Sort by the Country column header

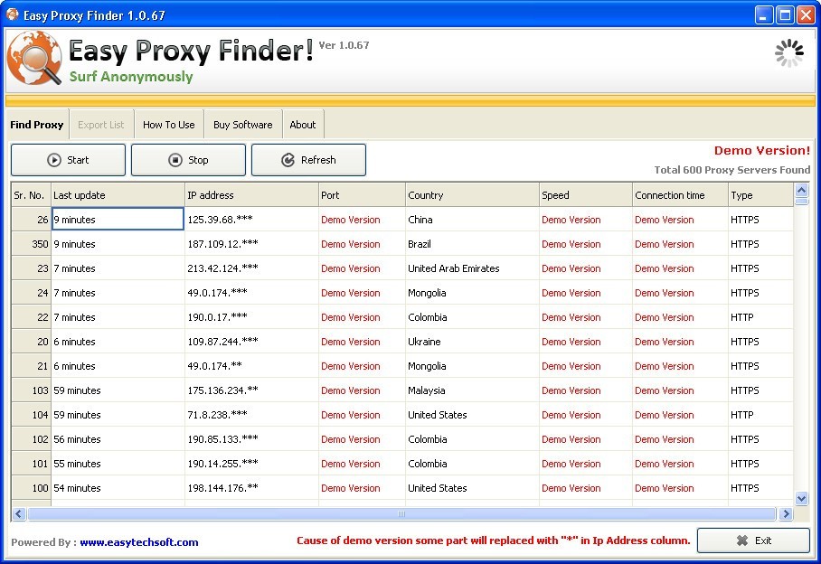pyautogui.click(x=471, y=195)
